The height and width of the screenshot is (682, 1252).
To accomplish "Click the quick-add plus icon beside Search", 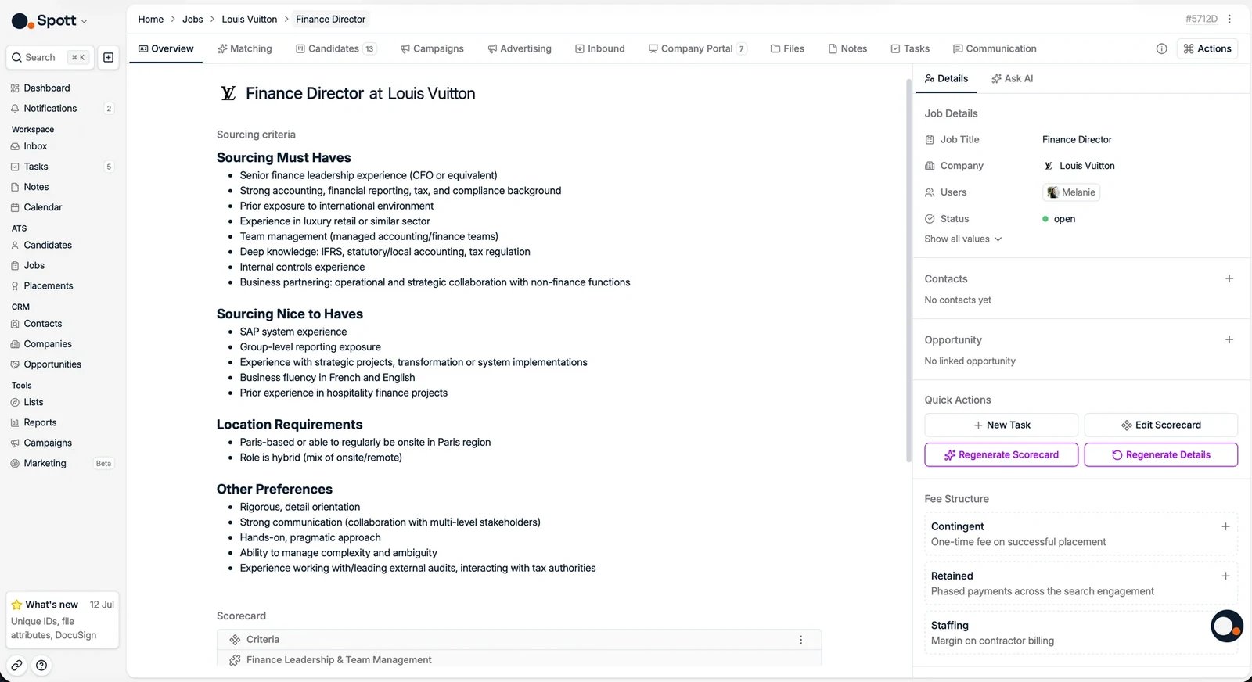I will [x=109, y=57].
